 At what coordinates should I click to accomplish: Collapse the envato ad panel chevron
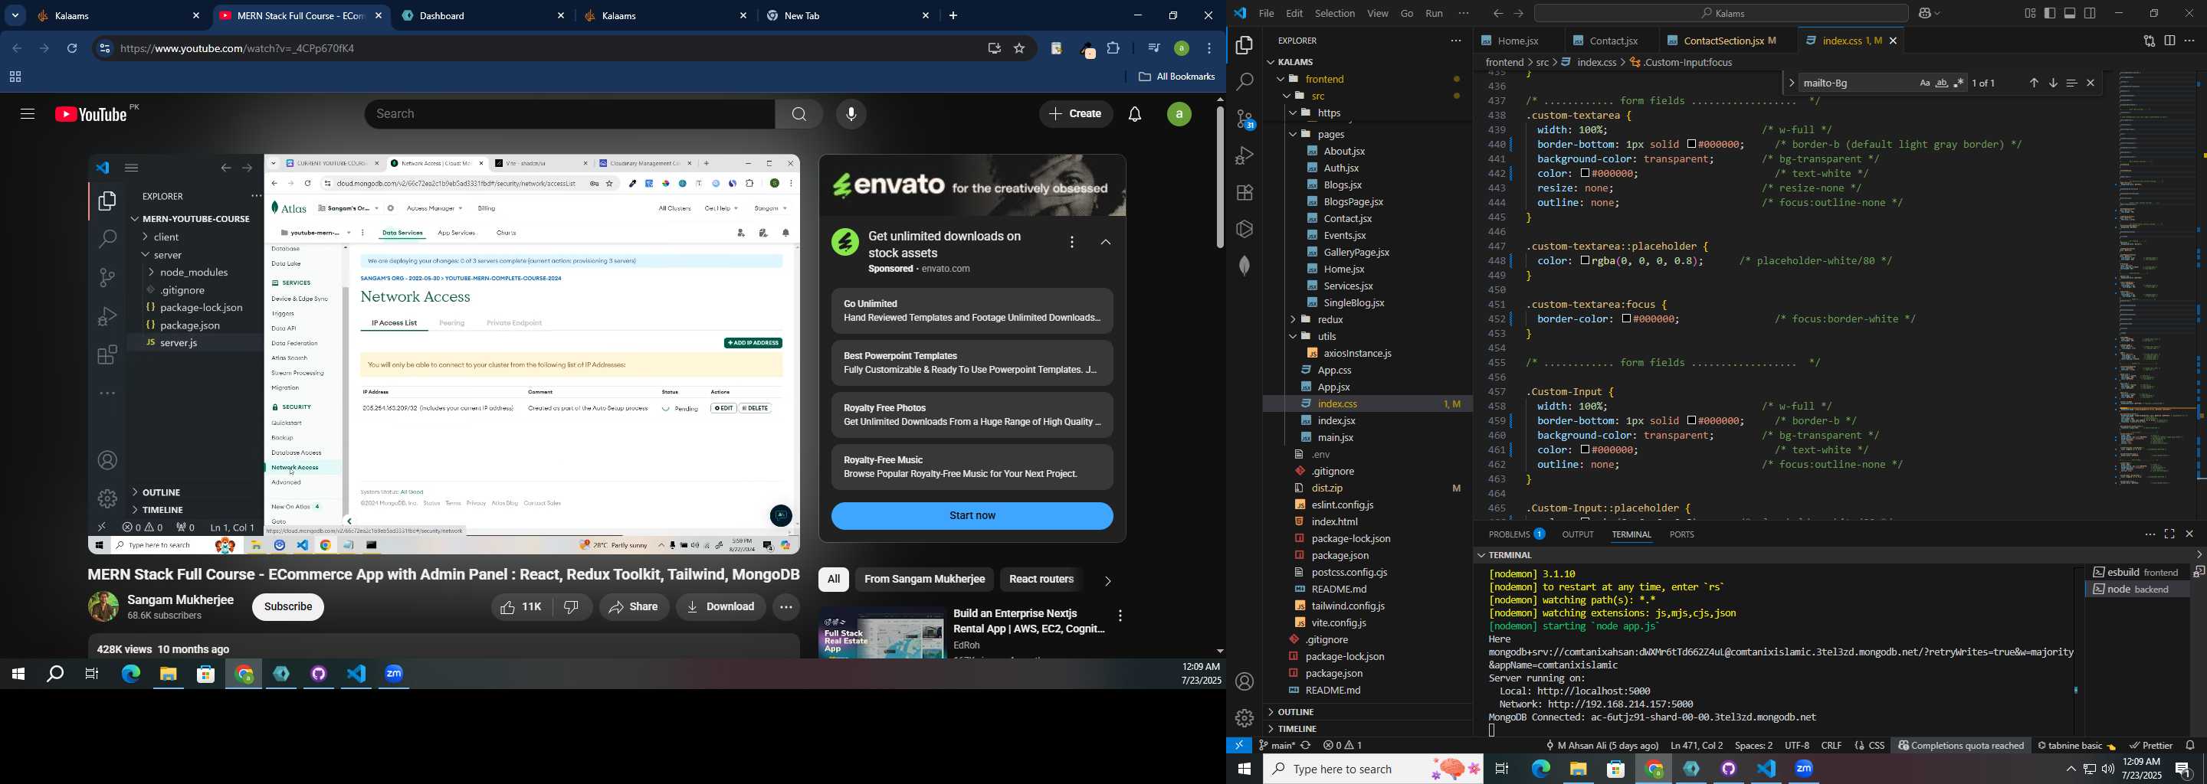click(x=1106, y=243)
